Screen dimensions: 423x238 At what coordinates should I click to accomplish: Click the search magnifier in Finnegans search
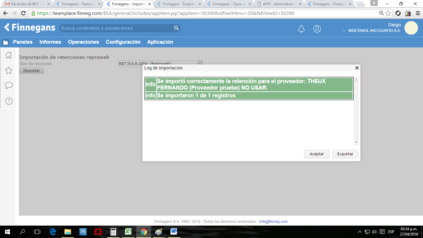tap(177, 28)
